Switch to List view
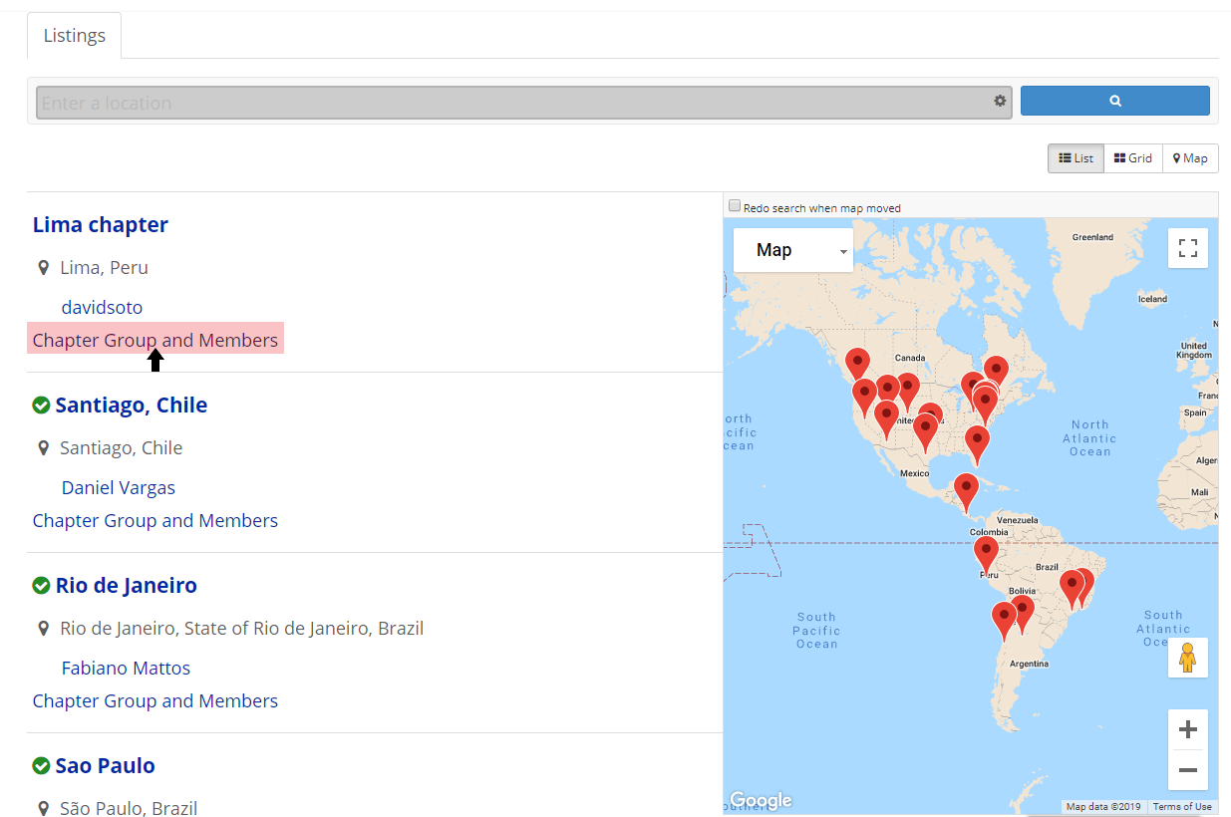Viewport: 1231px width, 817px height. click(x=1076, y=158)
